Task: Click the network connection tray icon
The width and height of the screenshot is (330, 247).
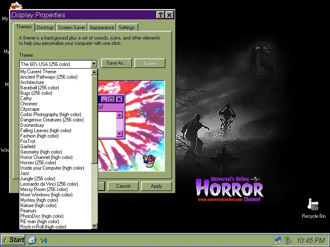Action: 278,240
